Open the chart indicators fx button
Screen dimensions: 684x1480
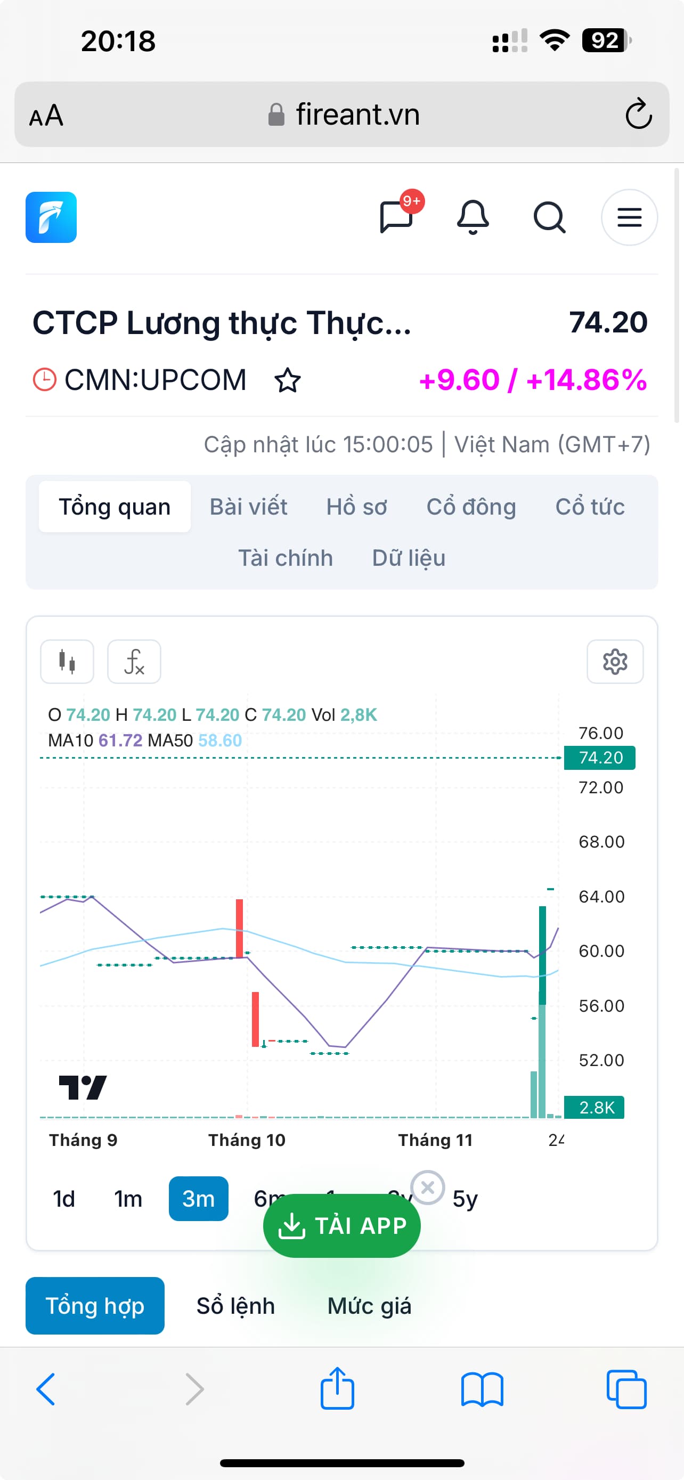tap(134, 661)
